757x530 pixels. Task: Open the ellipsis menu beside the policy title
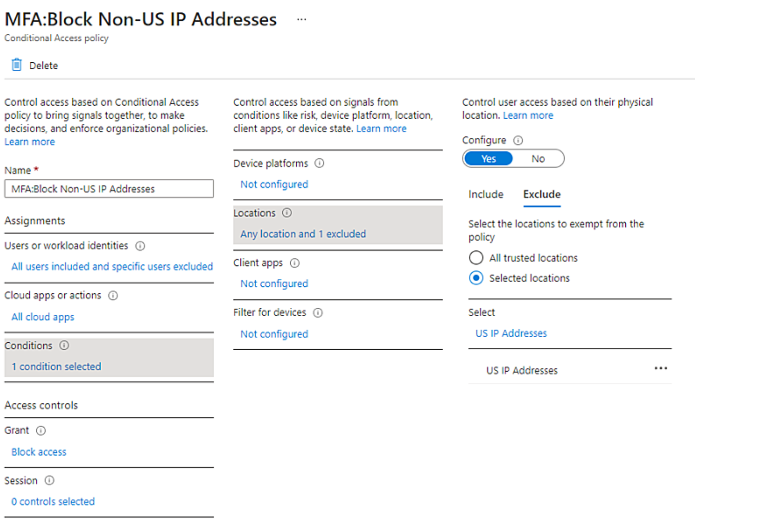click(x=301, y=19)
